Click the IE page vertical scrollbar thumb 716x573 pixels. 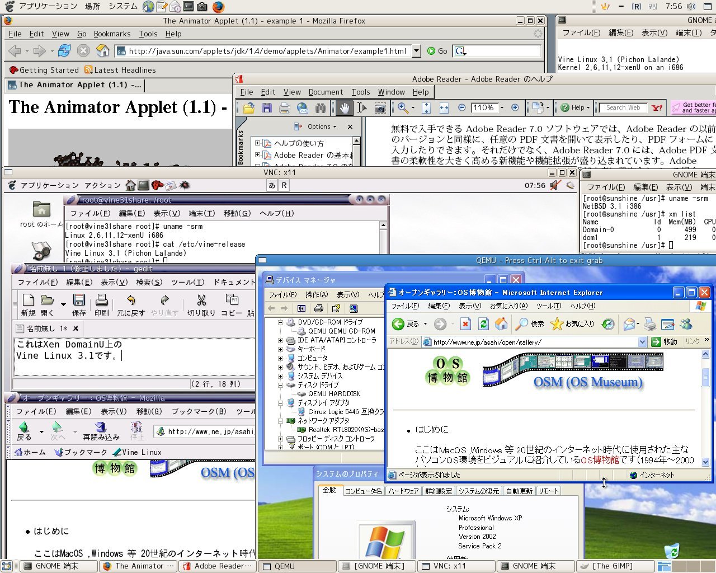pyautogui.click(x=706, y=378)
